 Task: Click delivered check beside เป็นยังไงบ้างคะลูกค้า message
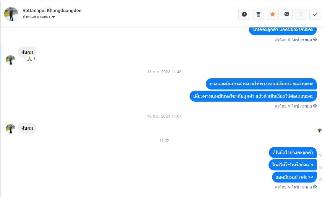pos(321,155)
